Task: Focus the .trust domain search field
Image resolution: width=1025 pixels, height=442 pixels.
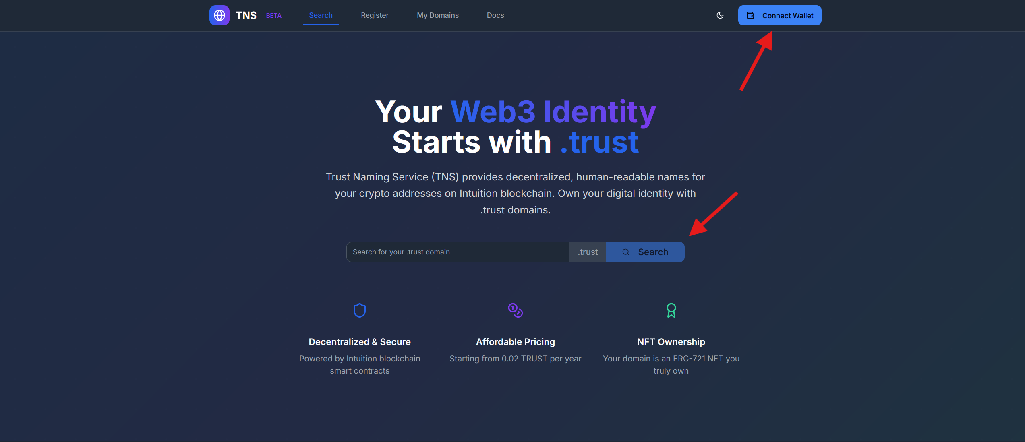Action: click(458, 252)
